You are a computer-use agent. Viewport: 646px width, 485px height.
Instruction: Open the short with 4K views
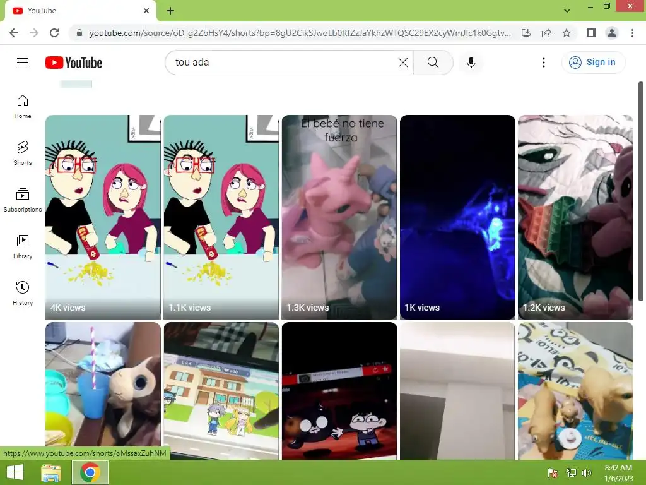(103, 217)
